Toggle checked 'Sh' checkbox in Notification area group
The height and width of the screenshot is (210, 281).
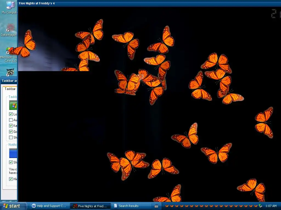pyautogui.click(x=11, y=162)
